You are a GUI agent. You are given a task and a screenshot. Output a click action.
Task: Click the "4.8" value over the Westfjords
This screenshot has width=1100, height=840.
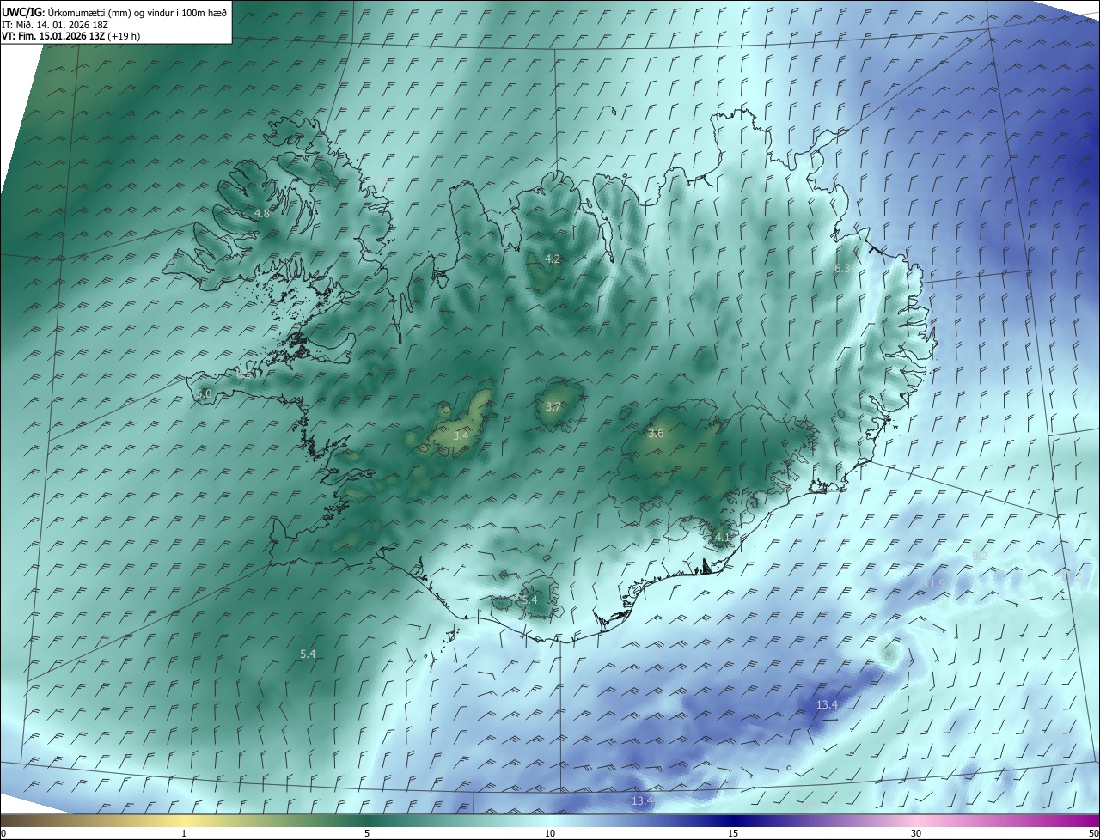click(262, 213)
